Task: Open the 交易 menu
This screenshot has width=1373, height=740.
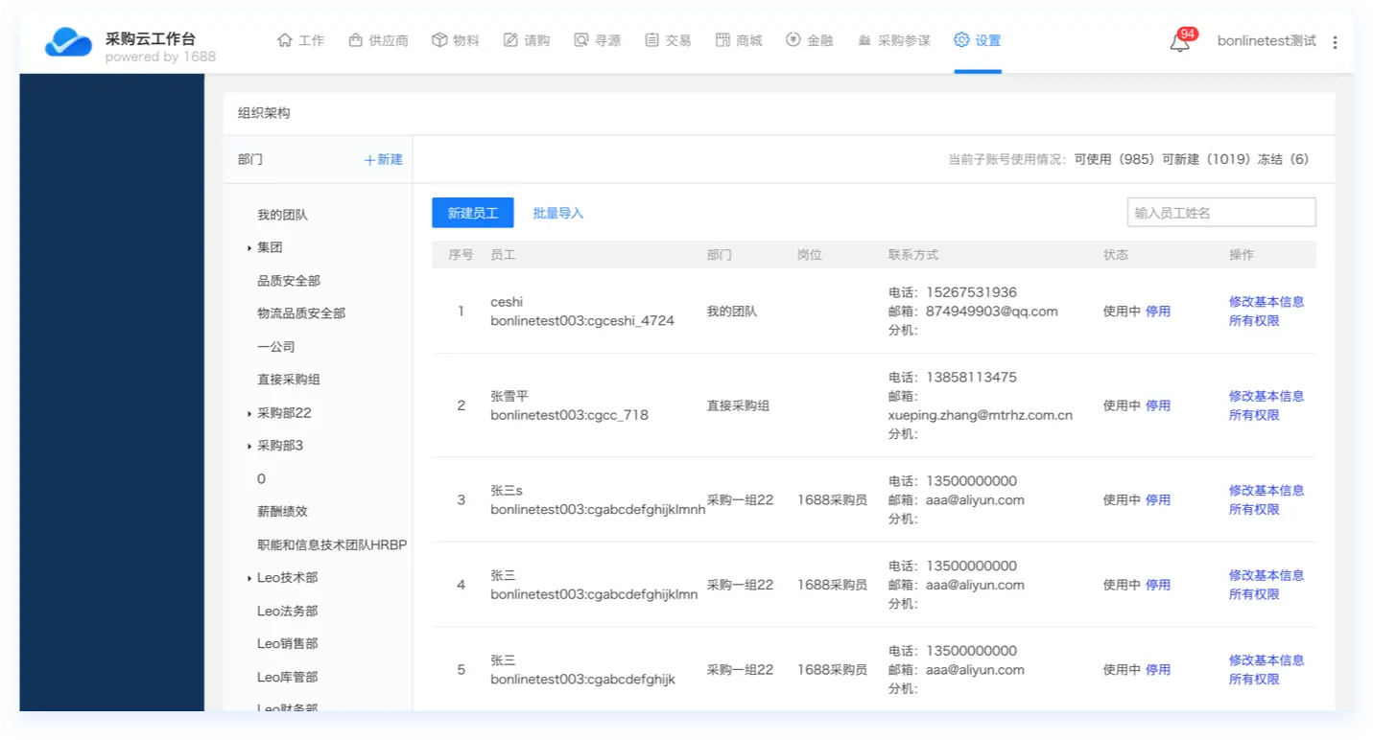Action: click(x=668, y=40)
